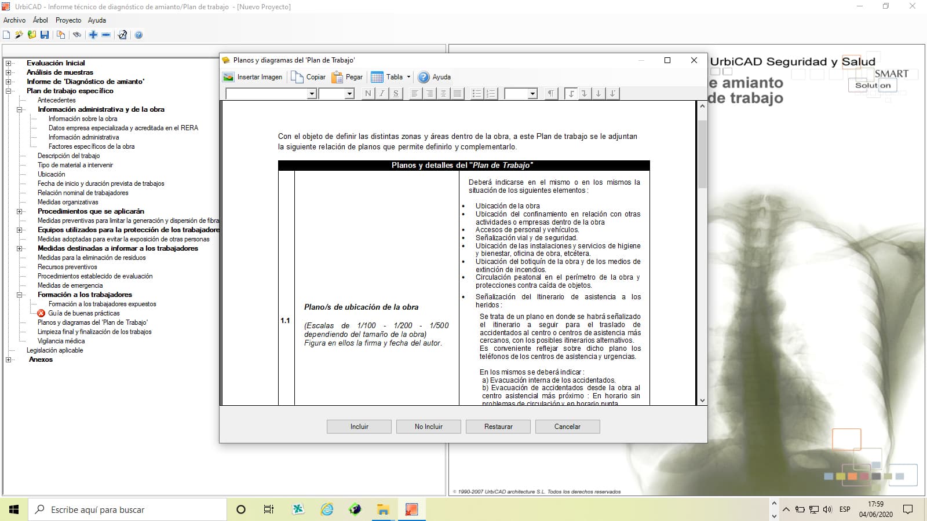Click the last arrow icon in the formatting bar
Screen dimensions: 927x521
pyautogui.click(x=613, y=93)
